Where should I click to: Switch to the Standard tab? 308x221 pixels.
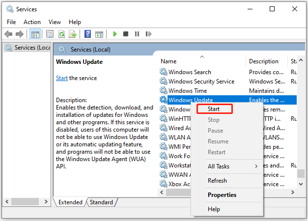coord(101,202)
